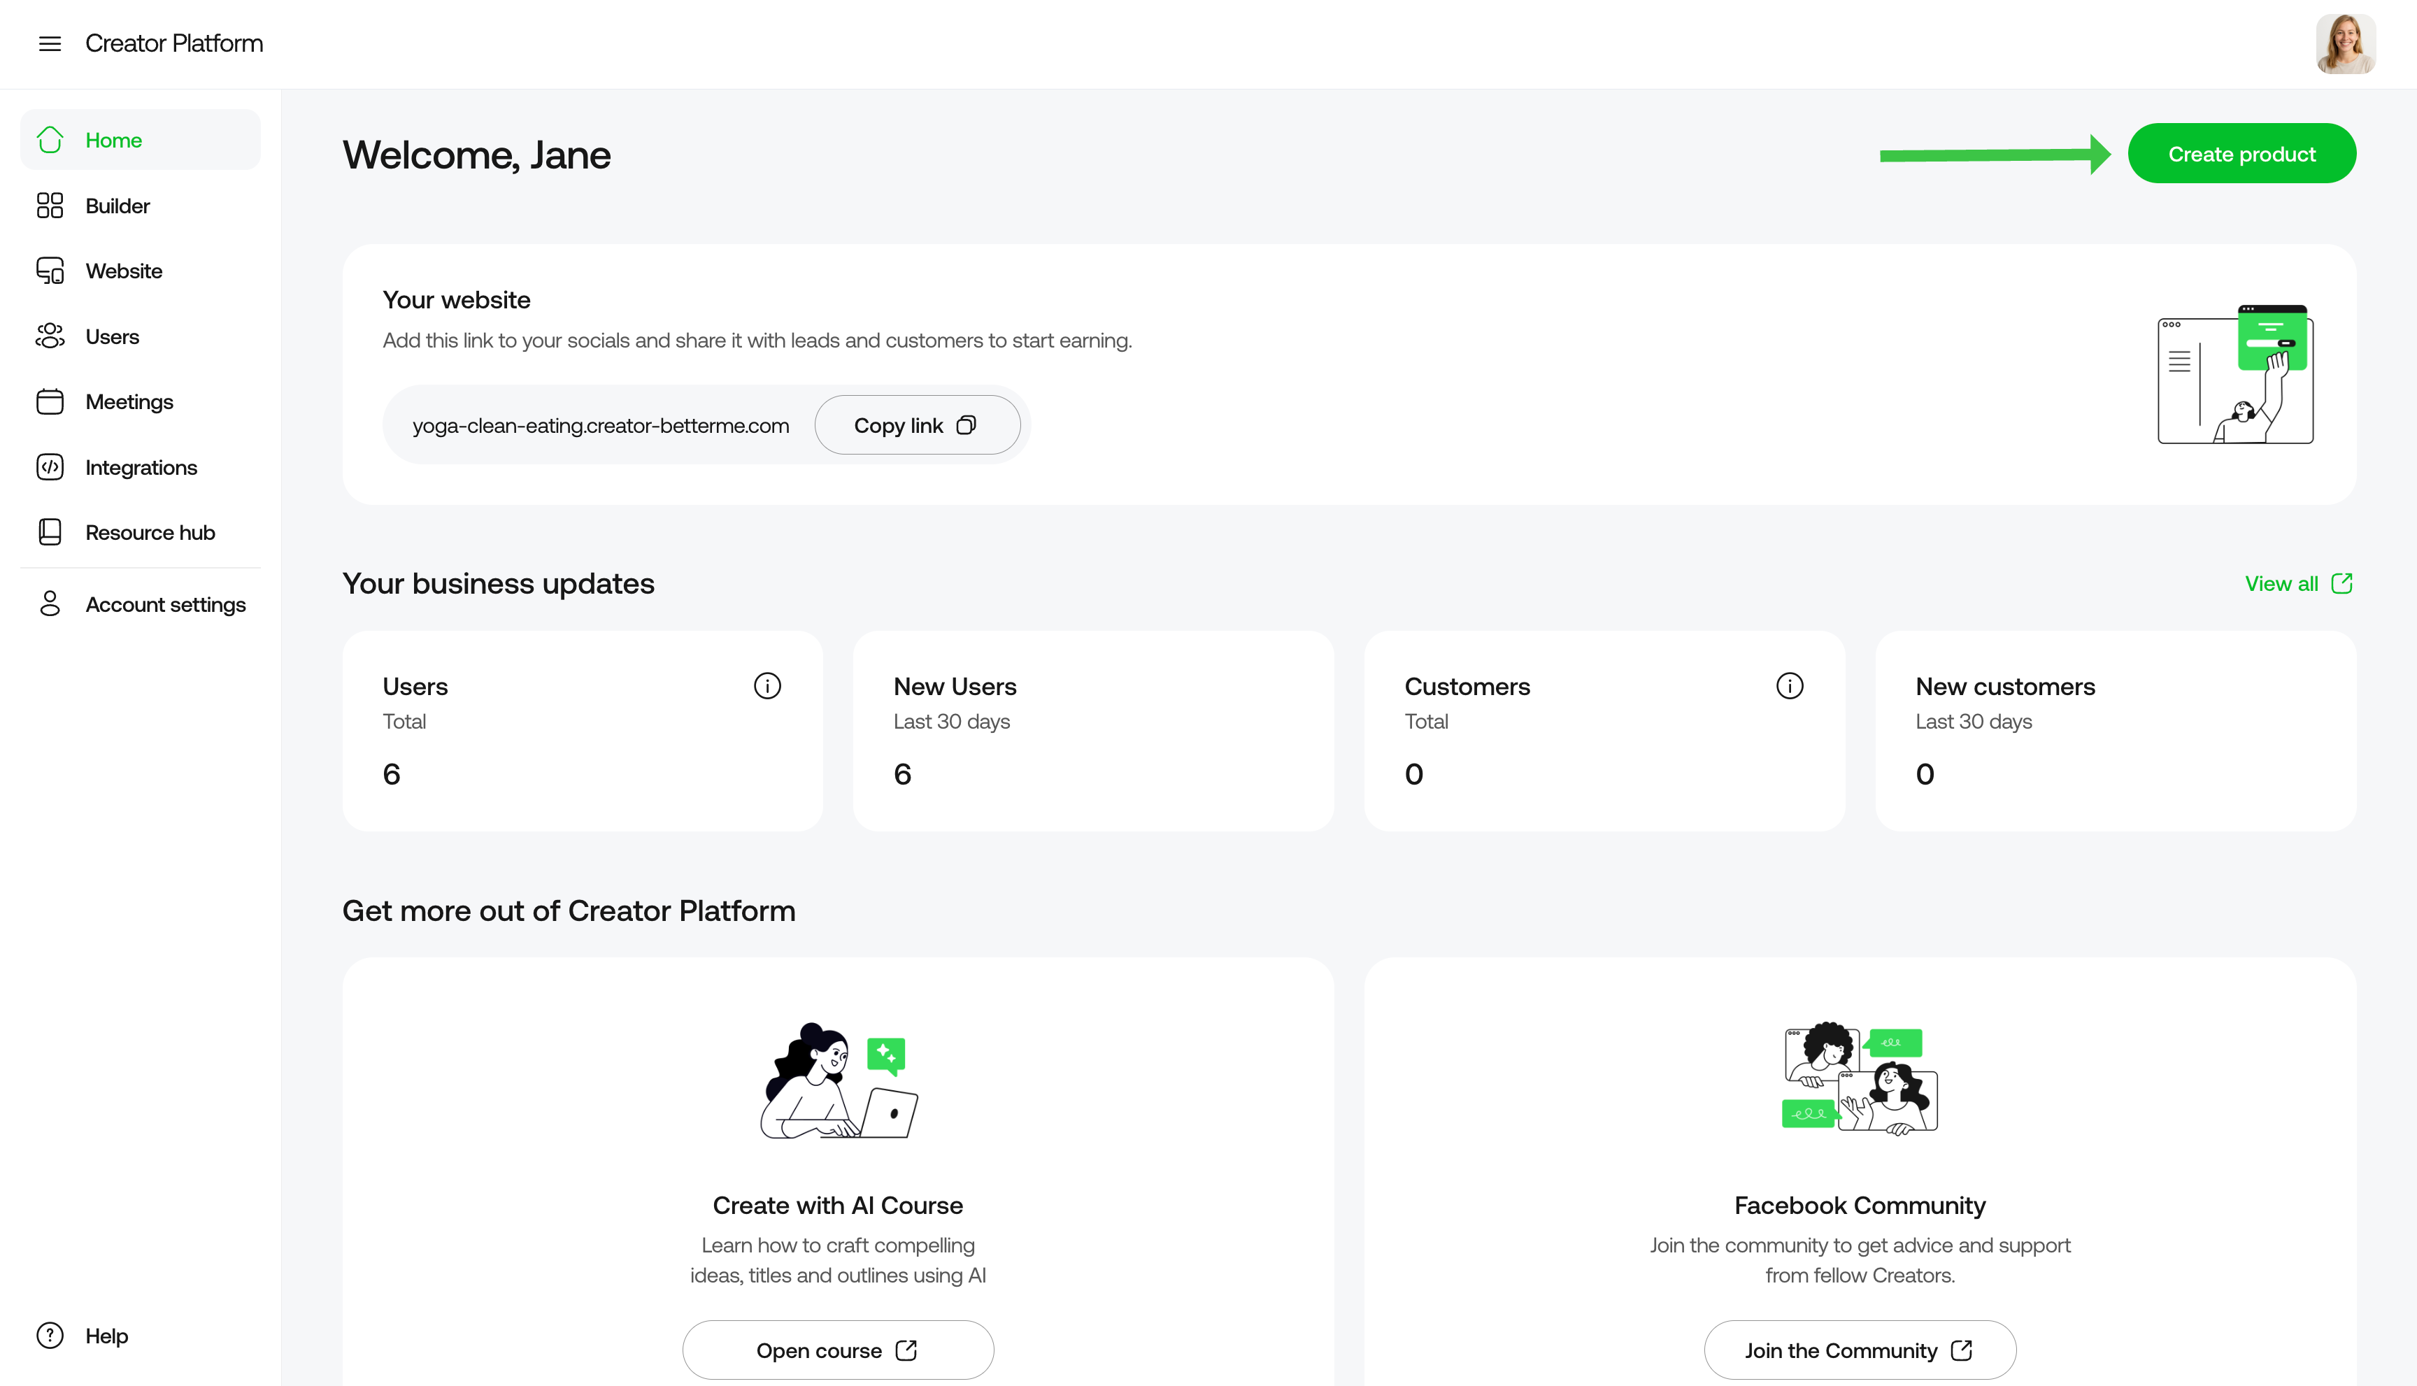Open the Resource hub book icon
This screenshot has width=2417, height=1386.
click(x=50, y=532)
